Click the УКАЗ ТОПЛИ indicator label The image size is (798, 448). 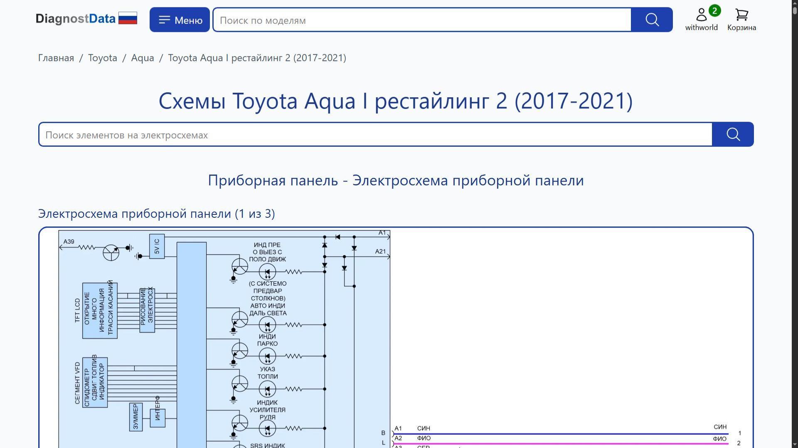(268, 373)
